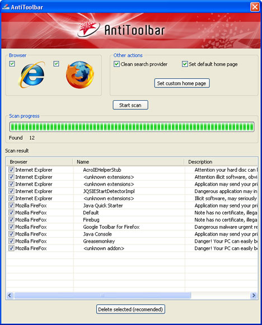Click Delete selected (recomended) button
The width and height of the screenshot is (262, 325).
[130, 309]
